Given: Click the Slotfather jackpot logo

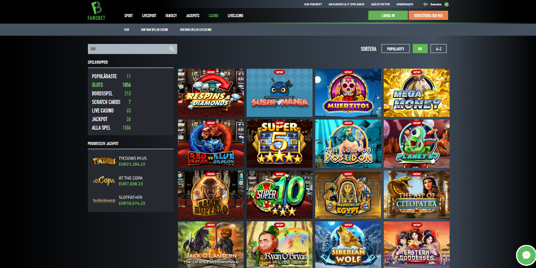Looking at the screenshot, I should [x=104, y=200].
